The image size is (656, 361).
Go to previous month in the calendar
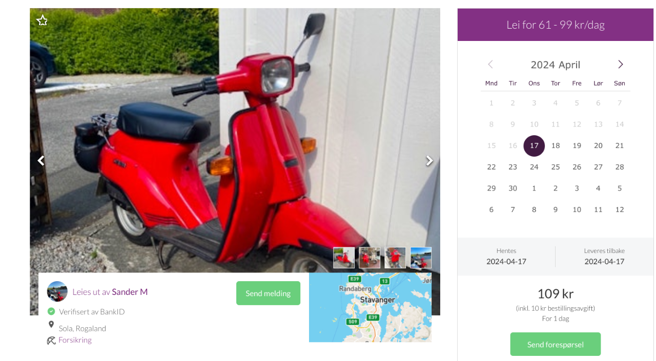[x=490, y=64]
